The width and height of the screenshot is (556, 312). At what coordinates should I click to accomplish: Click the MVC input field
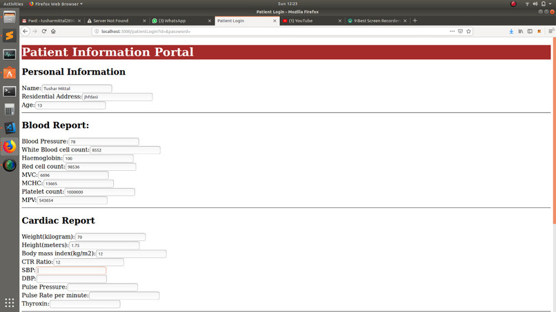[73, 175]
